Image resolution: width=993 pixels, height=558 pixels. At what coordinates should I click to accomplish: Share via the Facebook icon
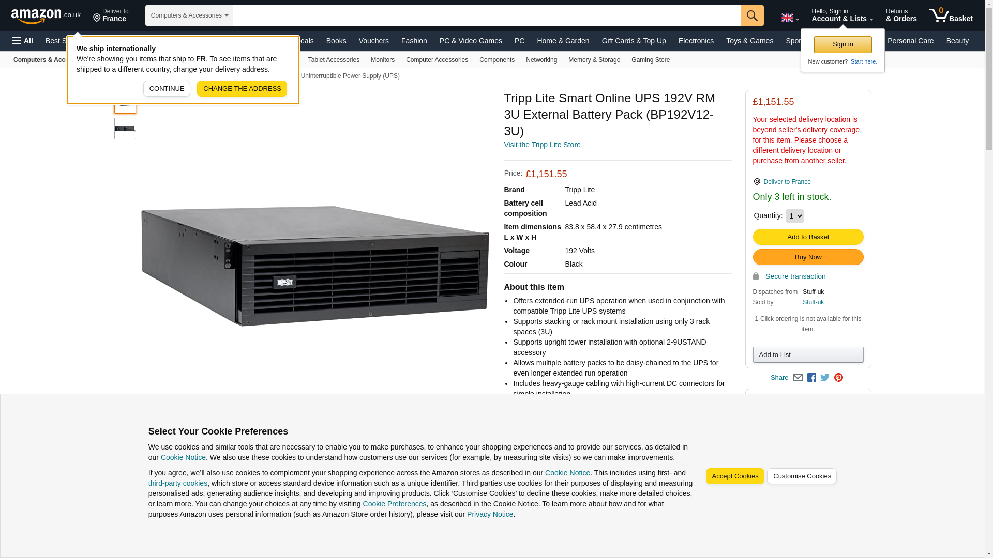point(811,378)
